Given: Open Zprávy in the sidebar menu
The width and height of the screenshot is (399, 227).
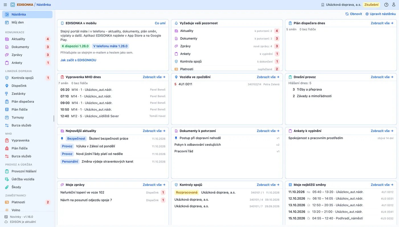Looking at the screenshot, I should (x=27, y=55).
